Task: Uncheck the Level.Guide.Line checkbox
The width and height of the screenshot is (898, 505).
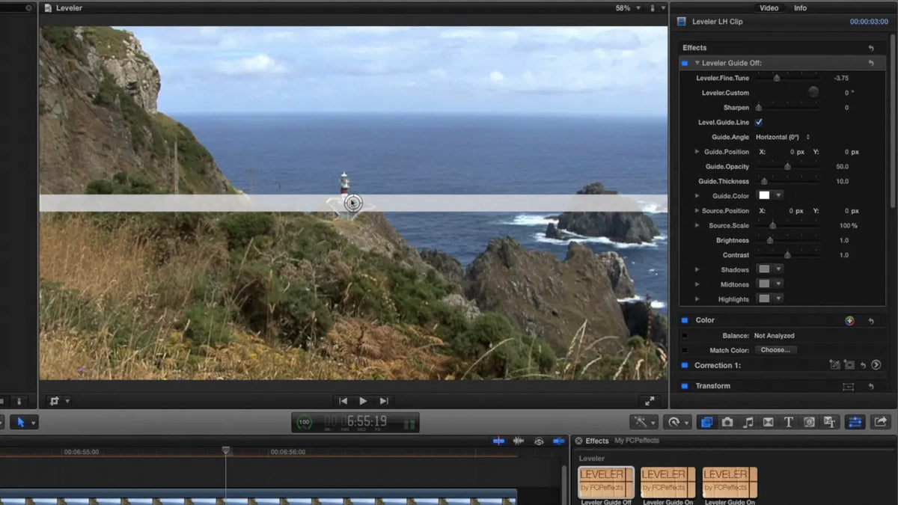Action: pyautogui.click(x=759, y=122)
